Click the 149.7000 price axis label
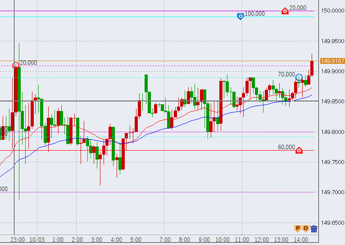 (331, 192)
